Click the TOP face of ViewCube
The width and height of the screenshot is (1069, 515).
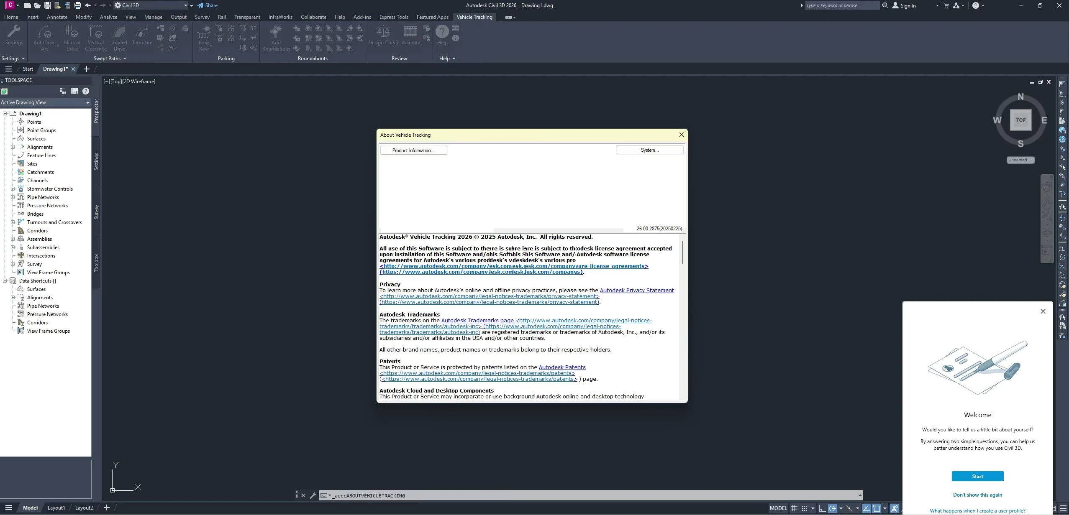pos(1020,120)
